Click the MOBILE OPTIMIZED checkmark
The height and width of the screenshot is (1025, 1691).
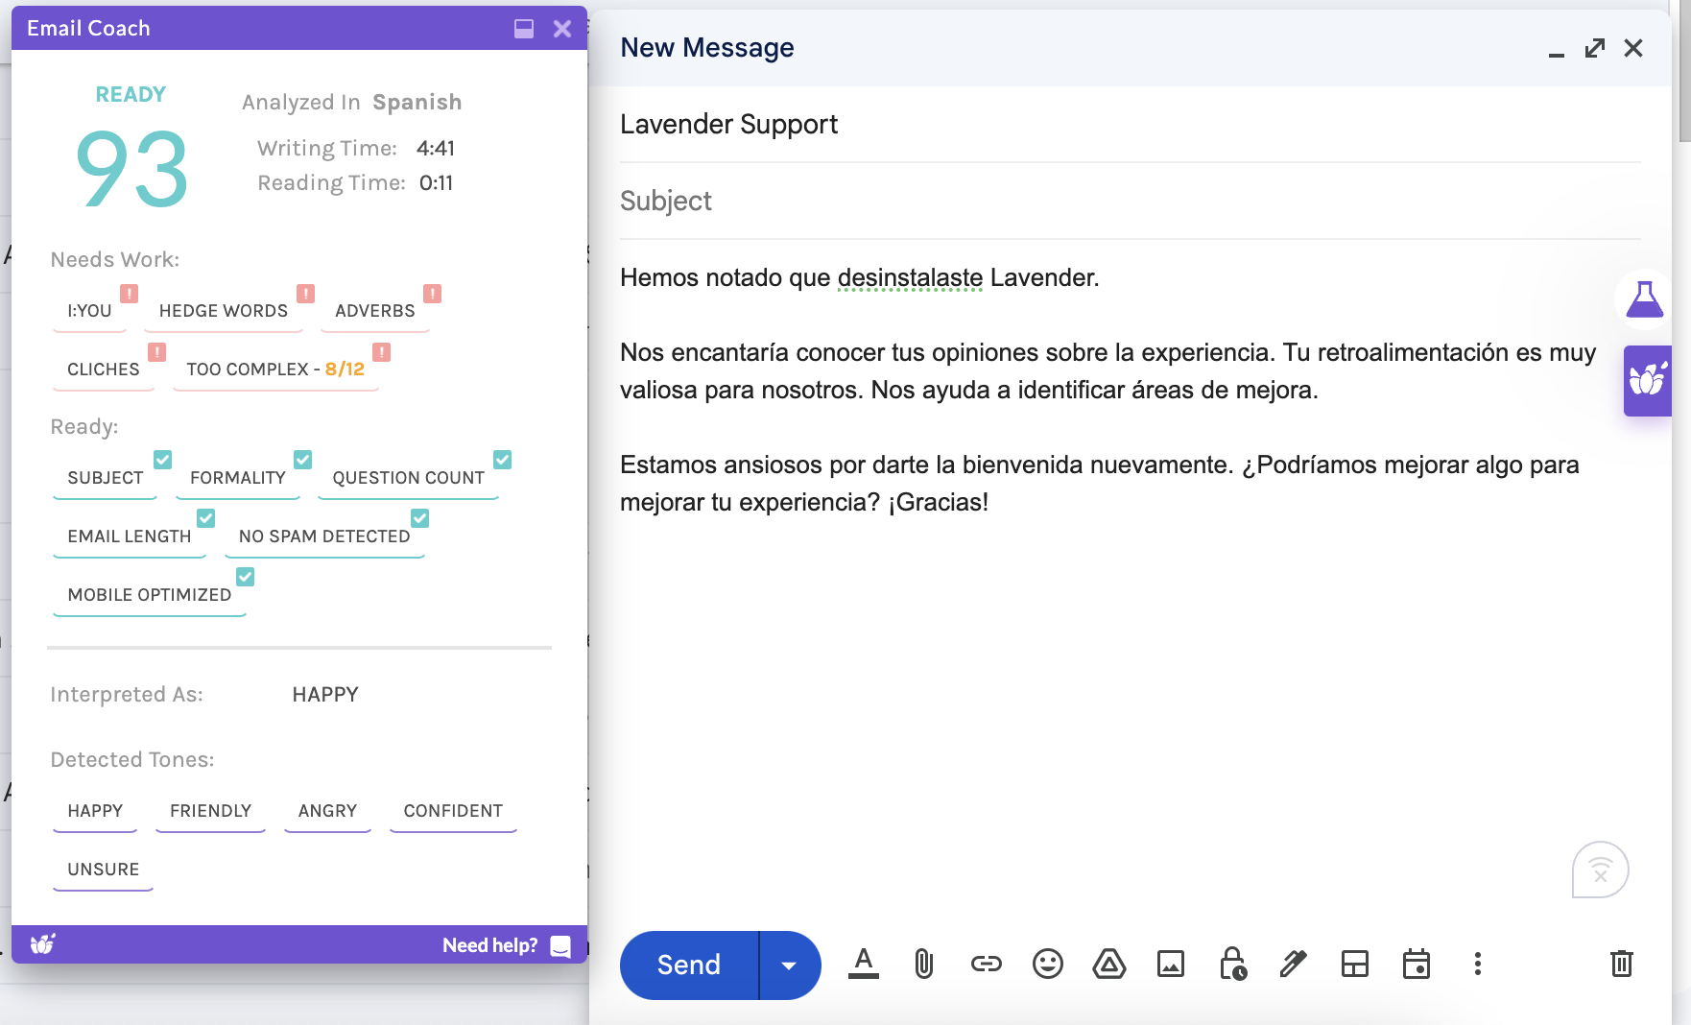click(x=246, y=577)
